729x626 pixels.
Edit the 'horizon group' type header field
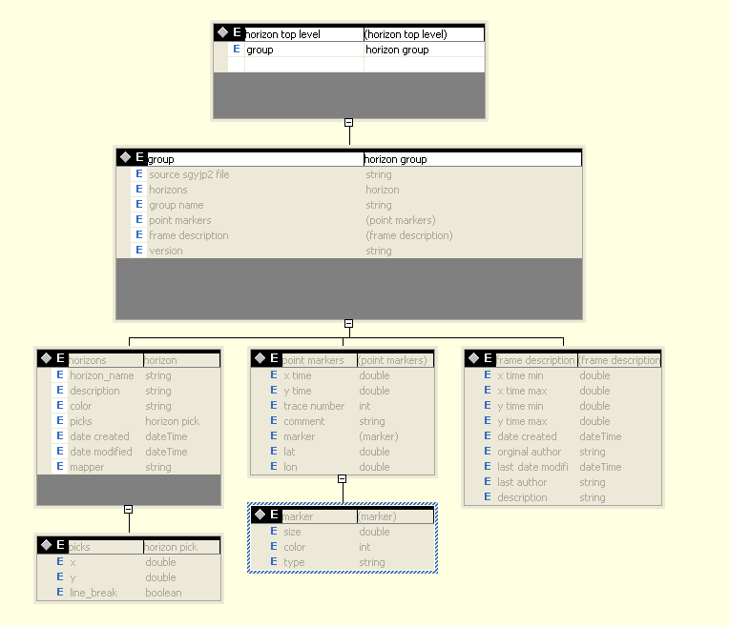coord(472,159)
